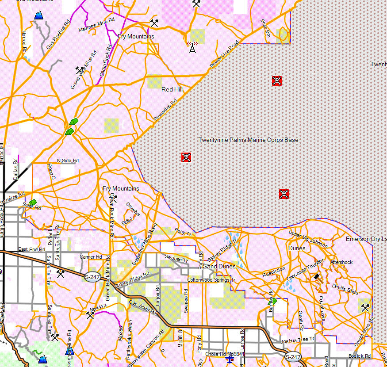Select the skull icon above Upper Big Johnson
The width and height of the screenshot is (387, 367).
(x=284, y=194)
